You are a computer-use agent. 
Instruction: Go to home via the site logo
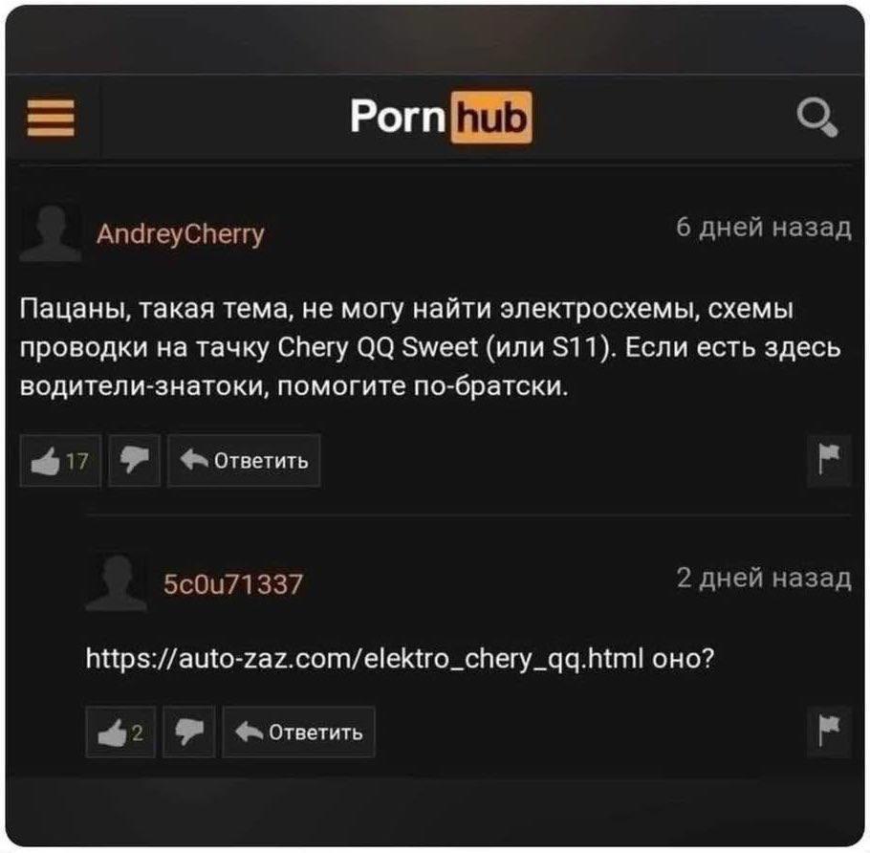(441, 117)
